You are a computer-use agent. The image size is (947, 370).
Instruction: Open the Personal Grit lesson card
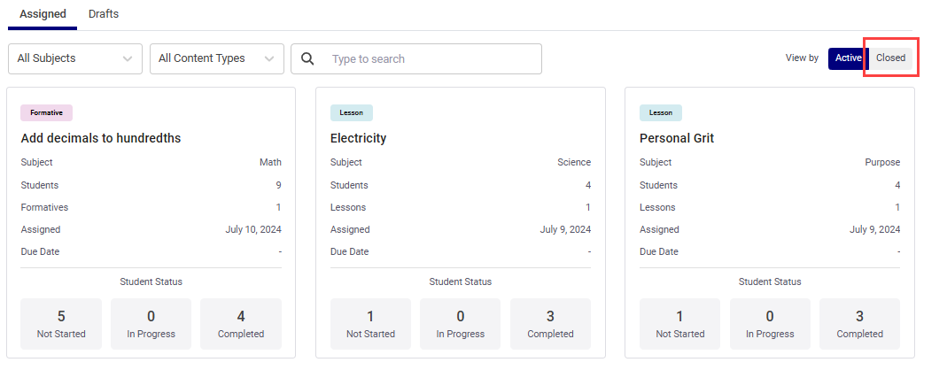click(677, 138)
